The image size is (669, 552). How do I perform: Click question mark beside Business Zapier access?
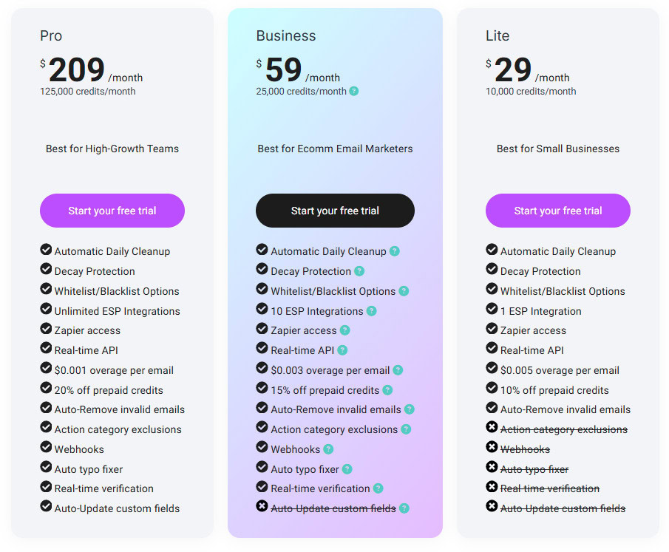(x=345, y=330)
